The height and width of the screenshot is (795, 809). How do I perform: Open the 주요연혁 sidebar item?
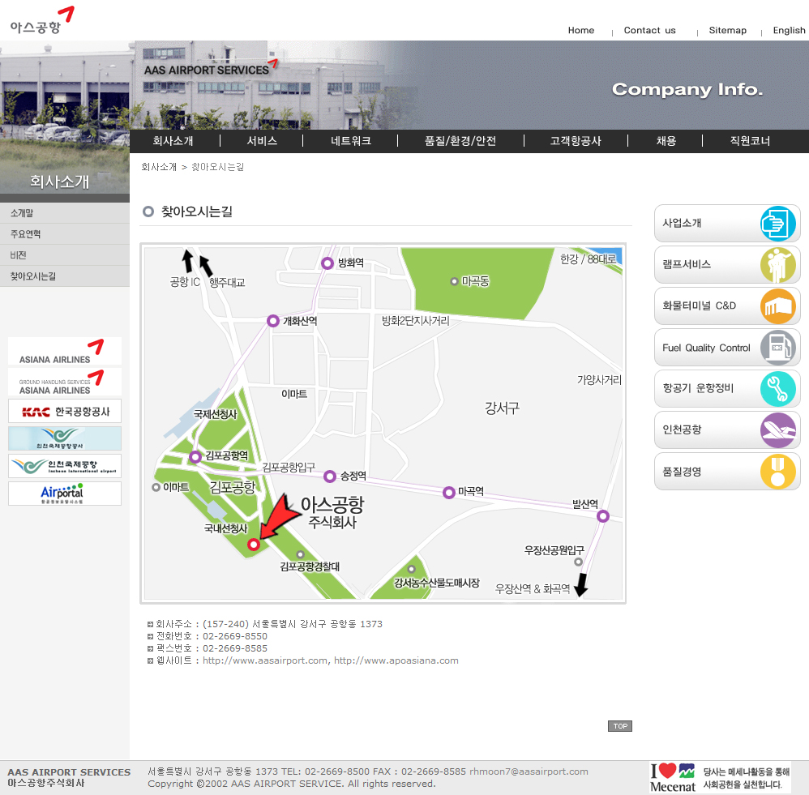point(25,234)
